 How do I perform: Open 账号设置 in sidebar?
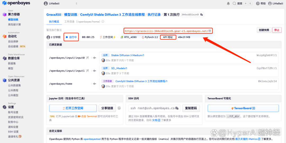point(13,112)
